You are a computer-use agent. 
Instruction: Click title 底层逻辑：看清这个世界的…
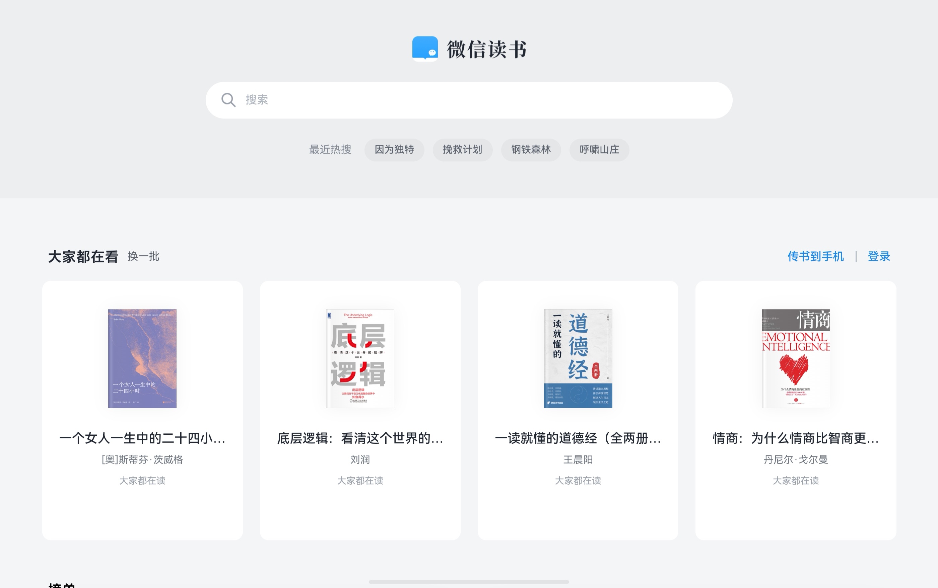pyautogui.click(x=360, y=438)
